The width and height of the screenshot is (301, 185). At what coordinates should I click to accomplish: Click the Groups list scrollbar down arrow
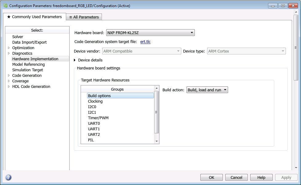[x=157, y=141]
